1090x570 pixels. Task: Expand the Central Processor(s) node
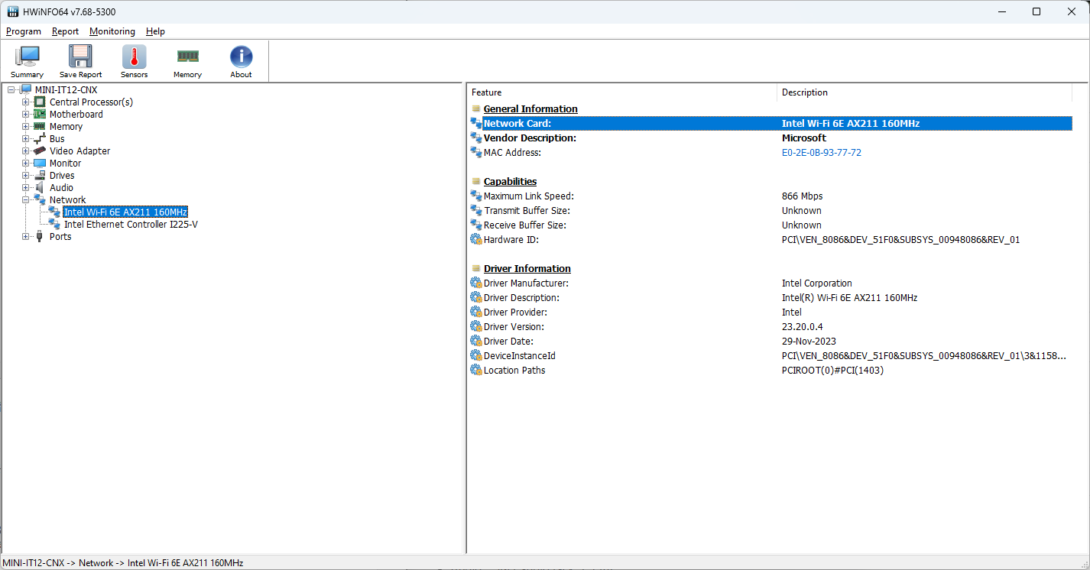click(x=25, y=102)
